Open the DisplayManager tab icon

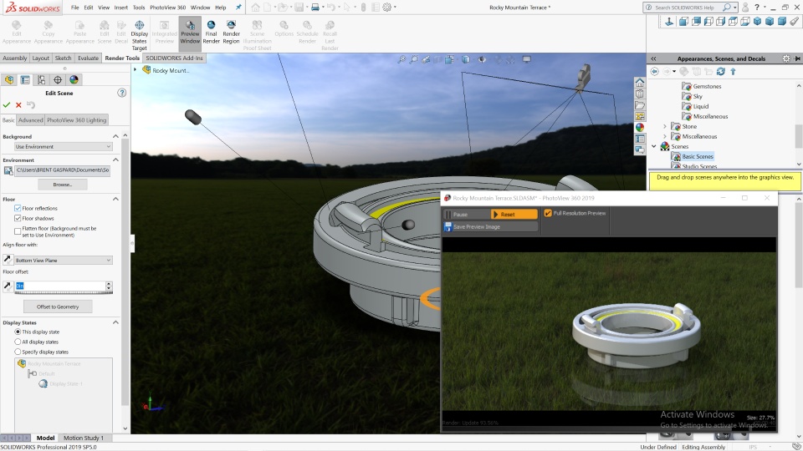coord(74,80)
